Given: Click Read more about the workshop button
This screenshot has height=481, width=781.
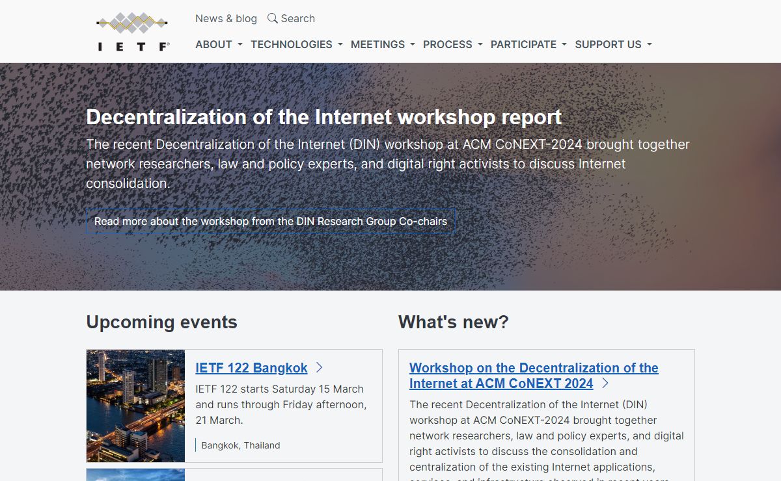Looking at the screenshot, I should point(271,221).
